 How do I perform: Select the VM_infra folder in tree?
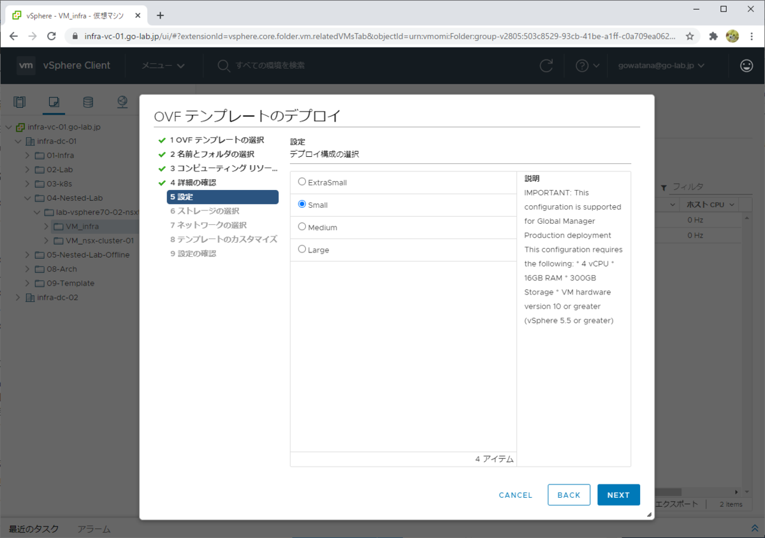click(x=82, y=226)
